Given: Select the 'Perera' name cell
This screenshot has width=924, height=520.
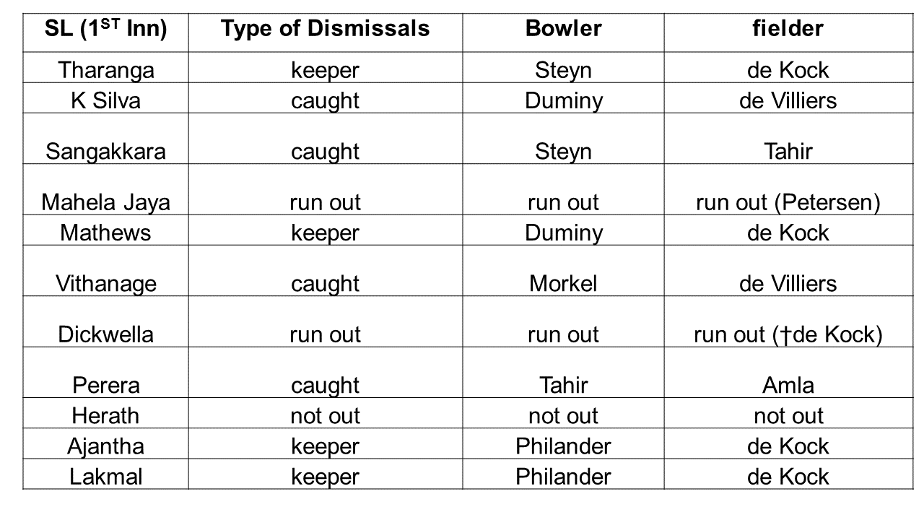Looking at the screenshot, I should [x=105, y=385].
